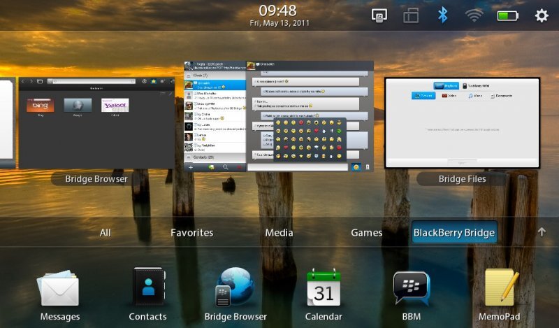Choose the Pictures filter in Bridge Files
Image resolution: width=559 pixels, height=328 pixels.
click(x=423, y=96)
